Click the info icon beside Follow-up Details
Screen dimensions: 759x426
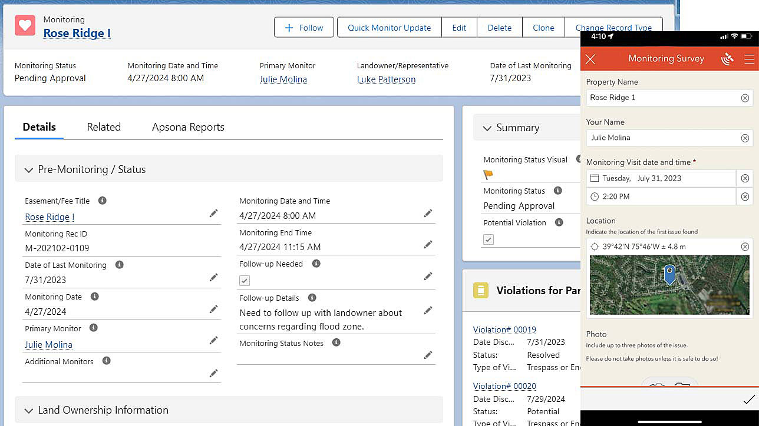pos(312,298)
